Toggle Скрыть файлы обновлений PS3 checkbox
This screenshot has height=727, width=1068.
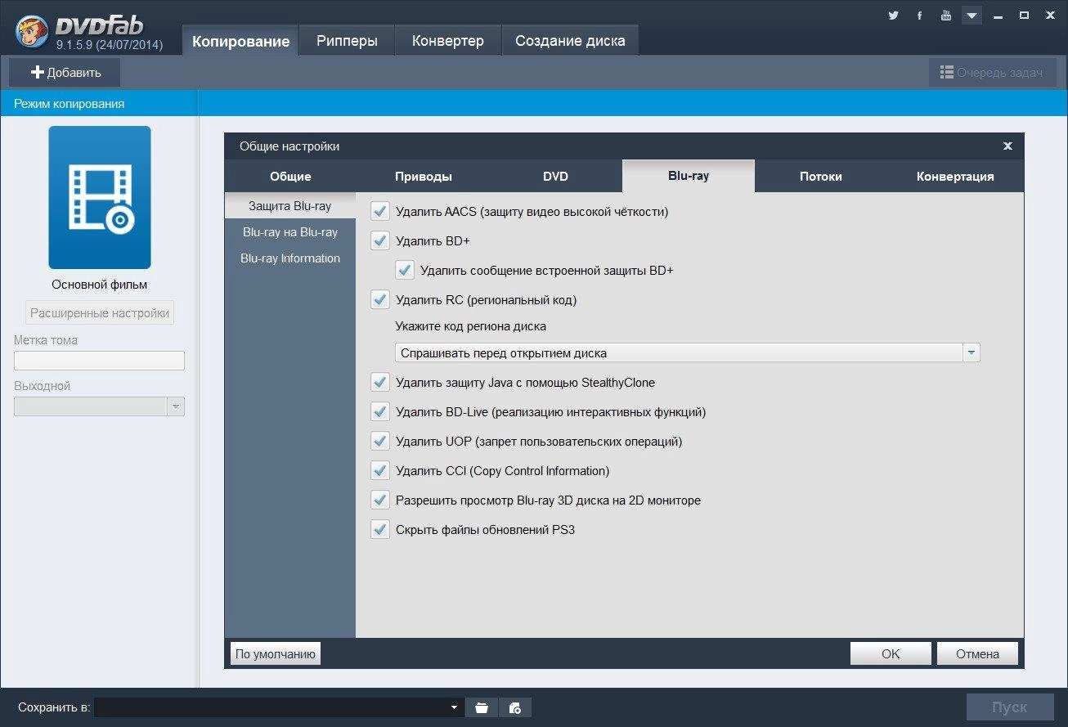point(379,530)
